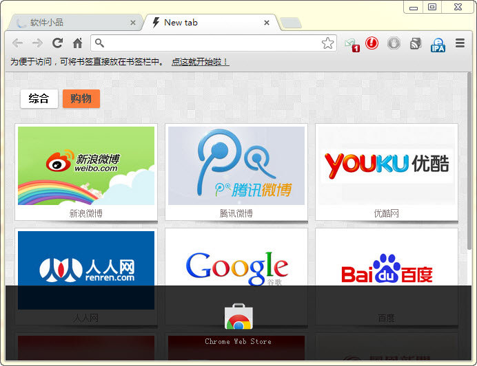Click the 优酷网 caption text
477x366 pixels.
pyautogui.click(x=387, y=213)
